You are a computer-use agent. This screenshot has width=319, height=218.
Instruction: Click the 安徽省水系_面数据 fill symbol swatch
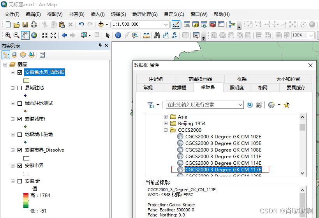point(26,80)
